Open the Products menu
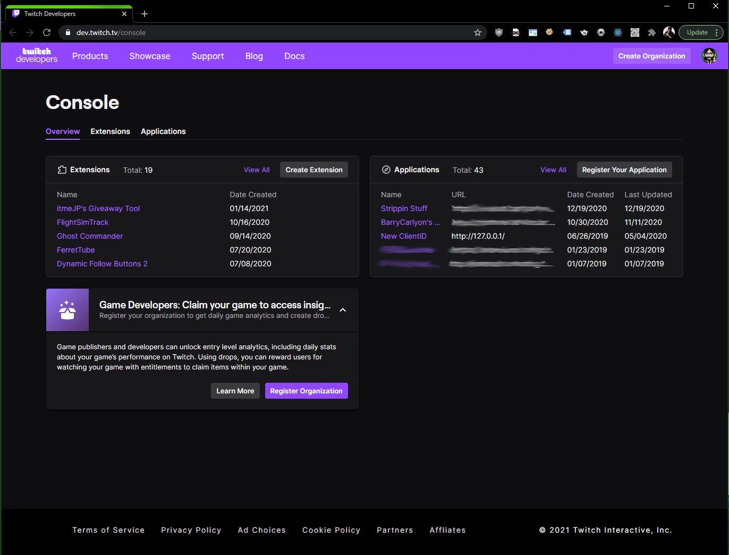Image resolution: width=729 pixels, height=555 pixels. click(x=90, y=56)
